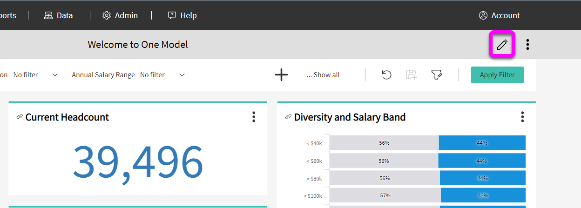Viewport: 581px width, 208px height.
Task: Open the Account menu
Action: click(500, 15)
